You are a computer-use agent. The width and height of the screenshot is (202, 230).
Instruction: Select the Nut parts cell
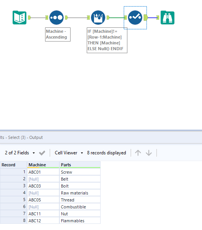click(80, 214)
